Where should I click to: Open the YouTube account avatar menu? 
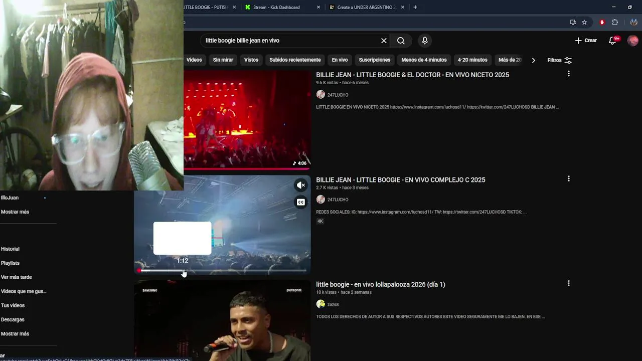click(632, 41)
